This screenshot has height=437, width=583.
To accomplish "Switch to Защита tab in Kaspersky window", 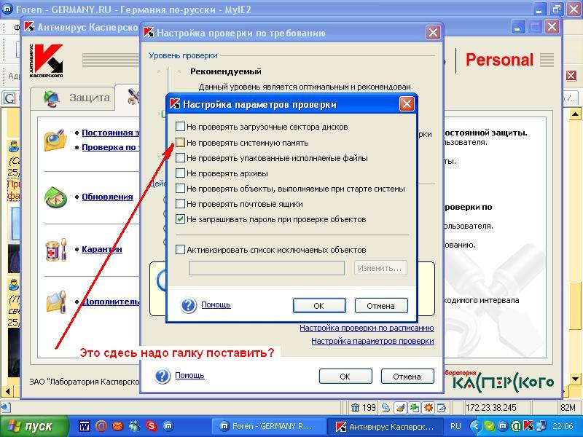I will tap(72, 98).
